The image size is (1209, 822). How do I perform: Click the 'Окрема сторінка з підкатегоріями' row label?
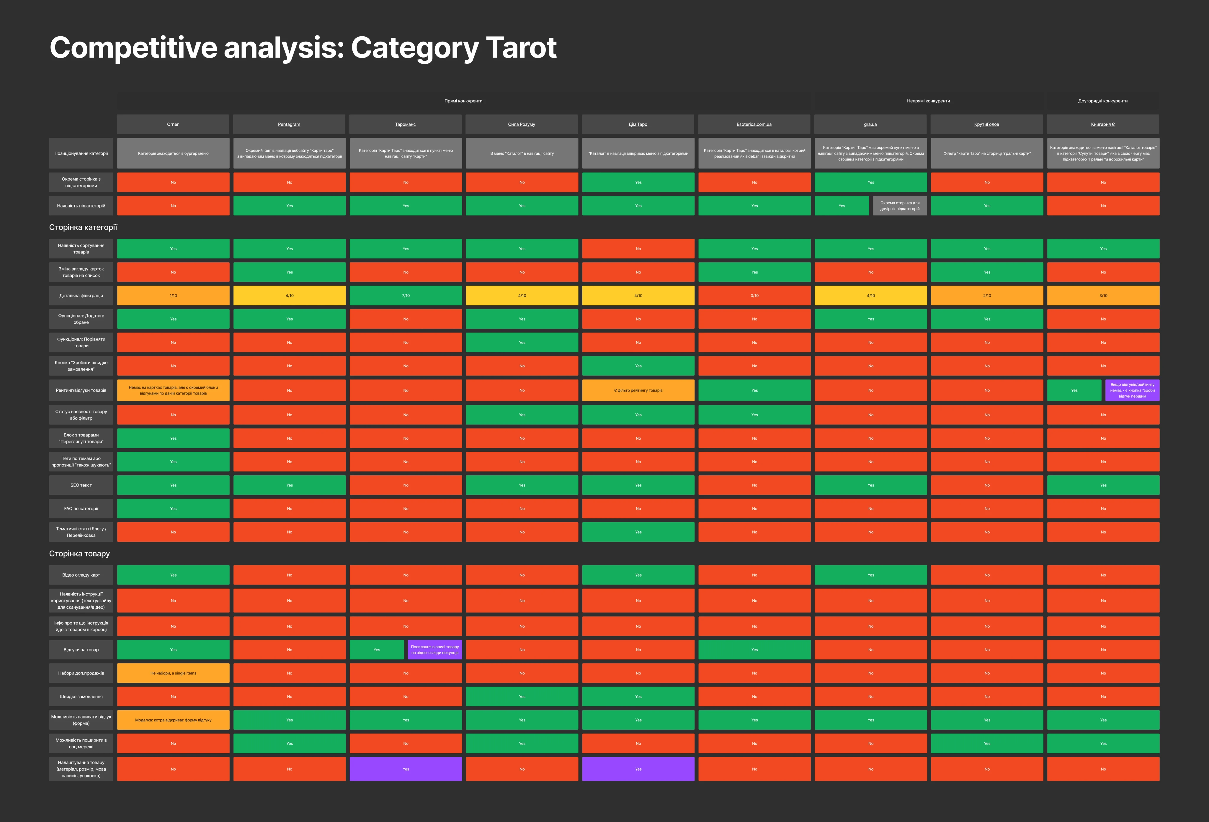81,183
